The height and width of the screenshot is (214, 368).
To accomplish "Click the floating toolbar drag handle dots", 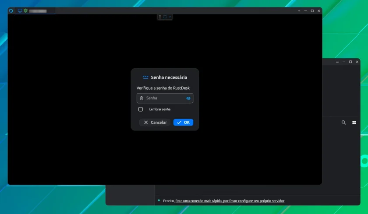I will point(160,17).
